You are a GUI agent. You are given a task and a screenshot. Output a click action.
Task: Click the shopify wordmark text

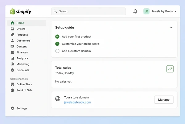click(x=23, y=11)
